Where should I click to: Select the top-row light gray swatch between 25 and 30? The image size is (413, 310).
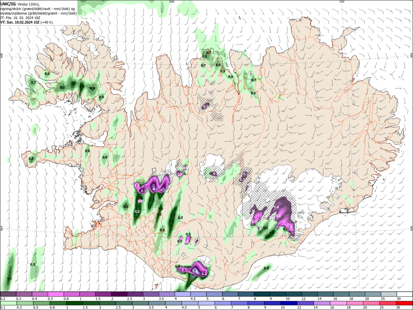click(389, 294)
